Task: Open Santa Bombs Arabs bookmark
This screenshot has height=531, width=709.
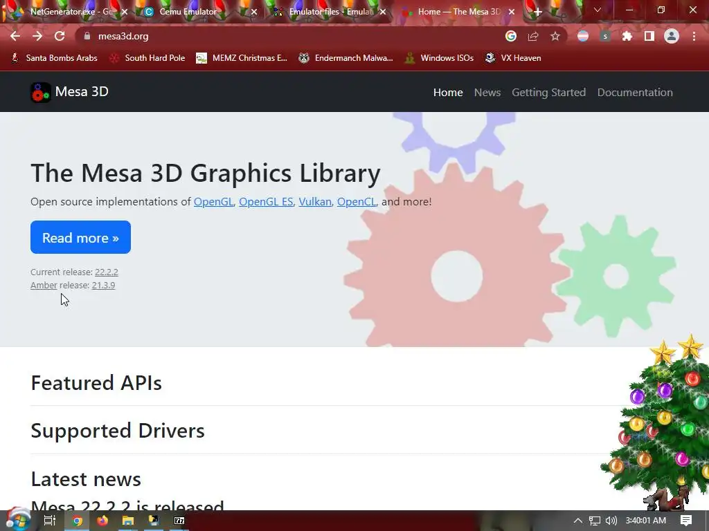Action: [54, 58]
